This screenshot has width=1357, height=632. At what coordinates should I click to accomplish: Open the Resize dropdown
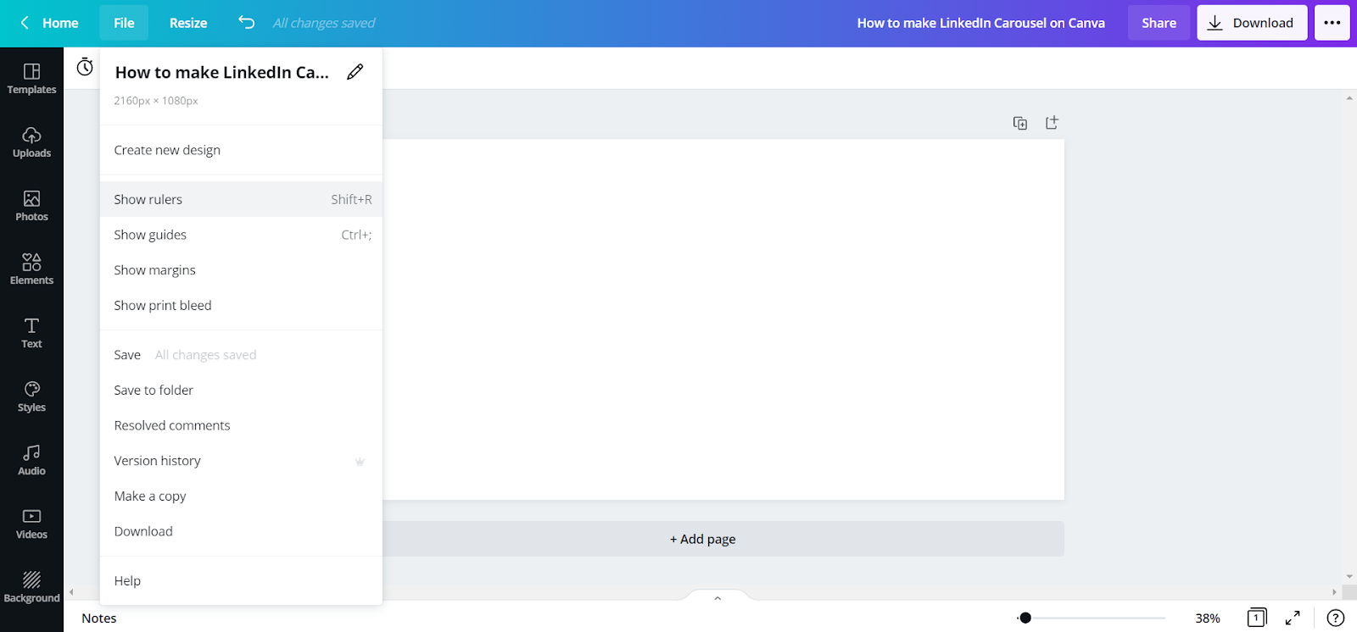(187, 23)
